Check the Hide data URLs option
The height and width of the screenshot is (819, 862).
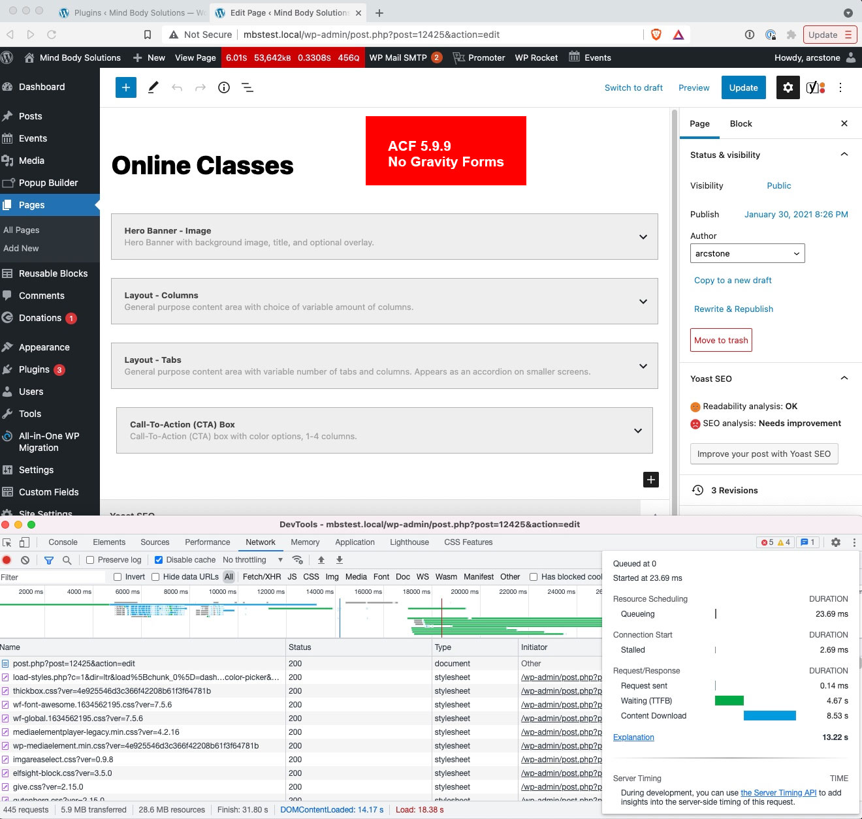coord(155,577)
